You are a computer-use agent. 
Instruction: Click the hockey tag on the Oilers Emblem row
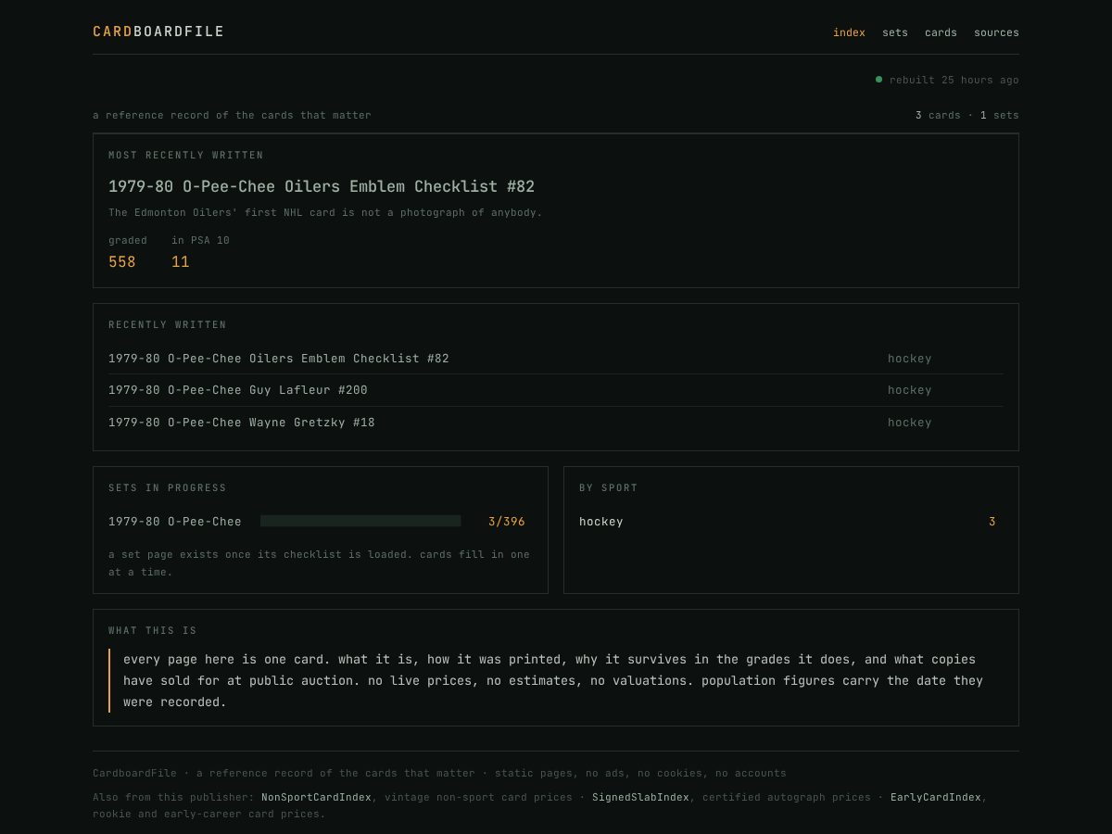[x=910, y=359]
